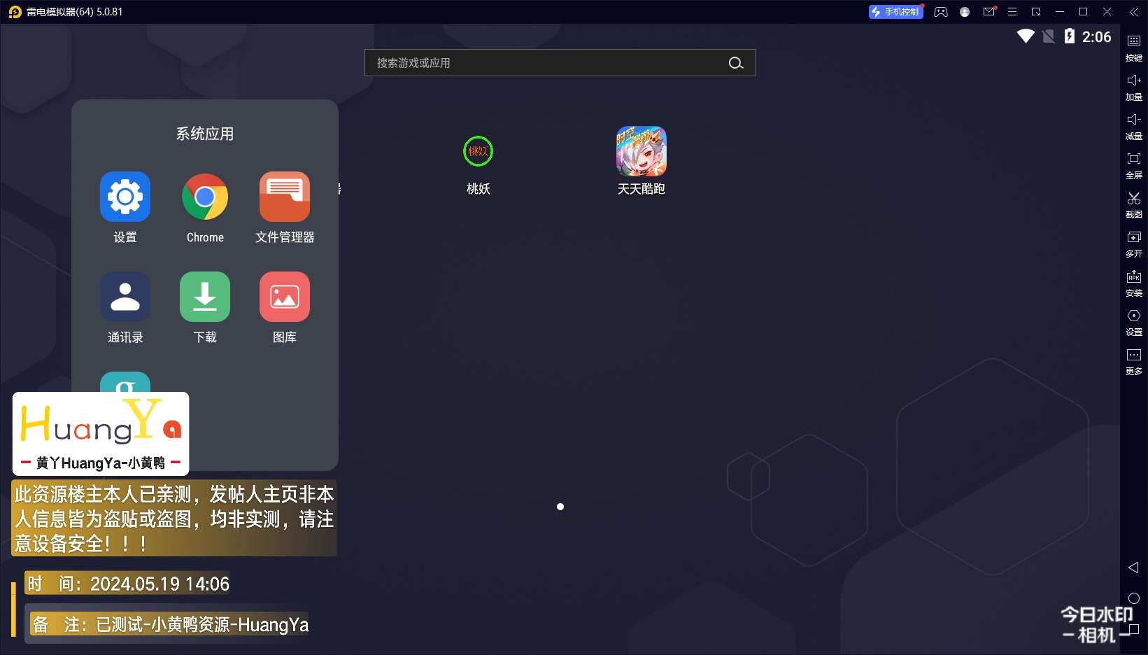Open gamepad settings in title bar
This screenshot has width=1148, height=655.
(x=941, y=12)
